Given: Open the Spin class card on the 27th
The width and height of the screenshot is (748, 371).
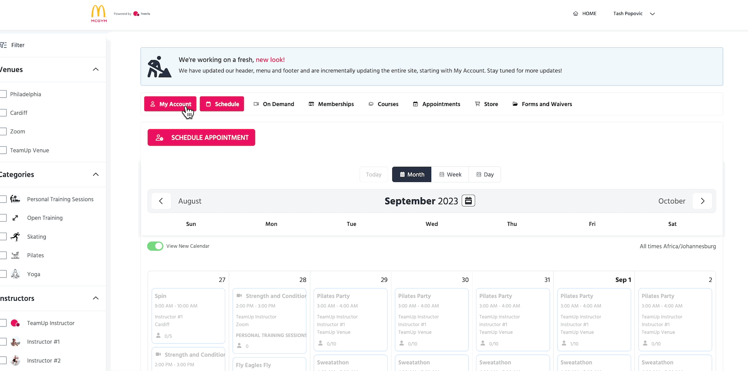Looking at the screenshot, I should click(x=188, y=315).
